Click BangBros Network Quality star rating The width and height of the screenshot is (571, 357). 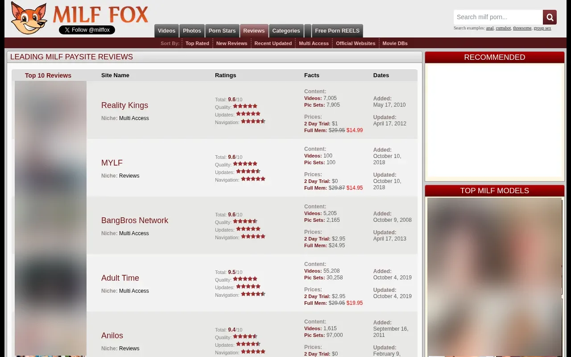(x=245, y=221)
